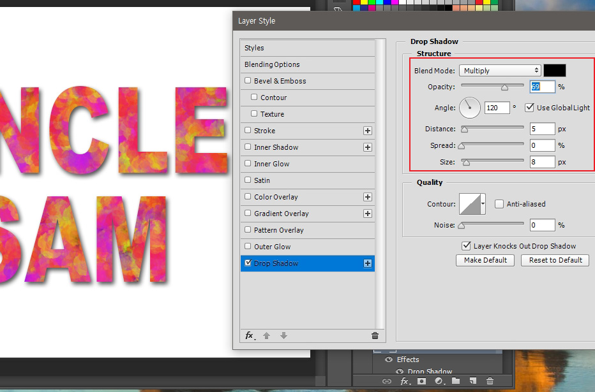The height and width of the screenshot is (392, 595).
Task: Enable the Gradient Overlay checkbox
Action: pyautogui.click(x=248, y=213)
